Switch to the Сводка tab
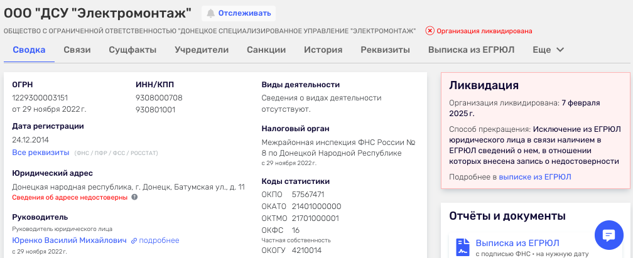Image resolution: width=633 pixels, height=258 pixels. tap(29, 50)
